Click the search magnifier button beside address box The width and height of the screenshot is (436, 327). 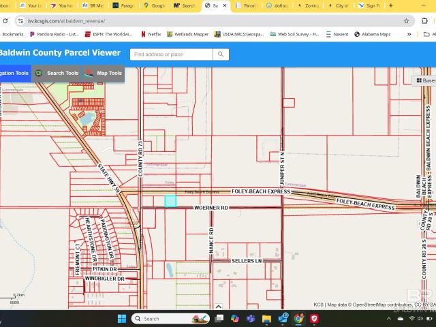221,54
